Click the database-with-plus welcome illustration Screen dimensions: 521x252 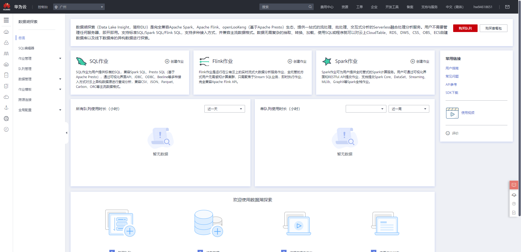coord(209,223)
